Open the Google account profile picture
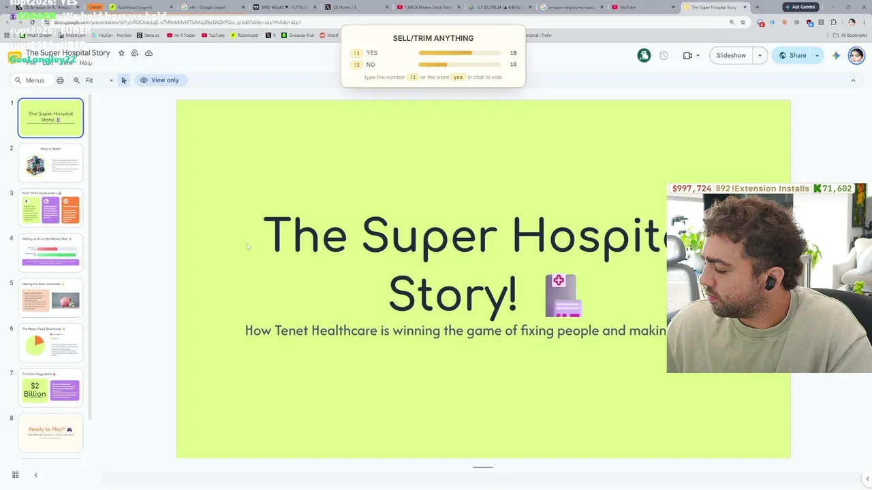Viewport: 872px width, 490px height. click(856, 55)
